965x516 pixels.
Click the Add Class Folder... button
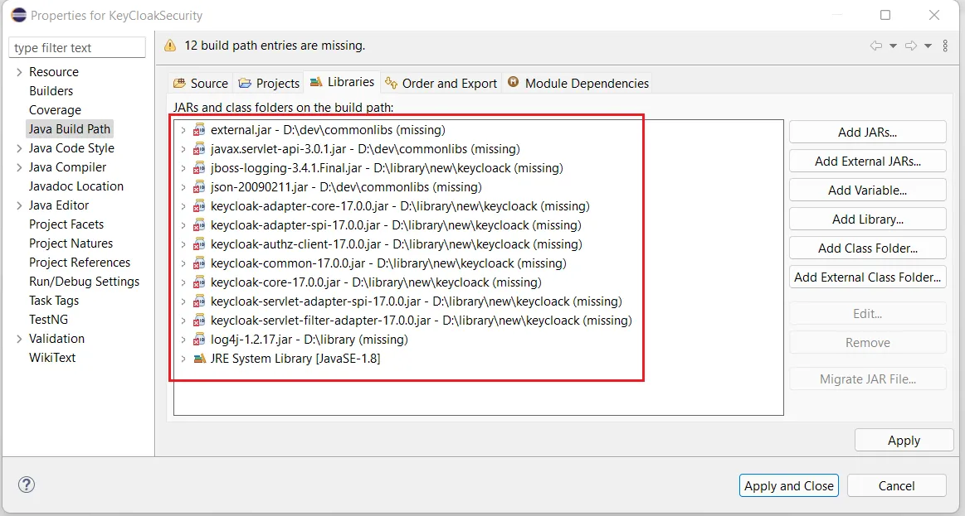[867, 248]
